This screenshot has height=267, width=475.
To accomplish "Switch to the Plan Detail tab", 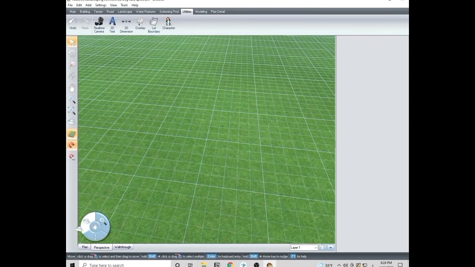I will coord(218,11).
